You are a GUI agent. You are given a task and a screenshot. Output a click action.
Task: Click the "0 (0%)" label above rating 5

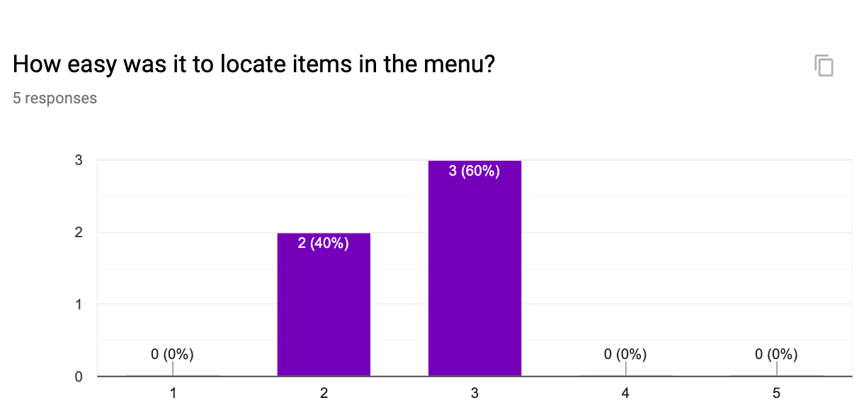pos(777,354)
